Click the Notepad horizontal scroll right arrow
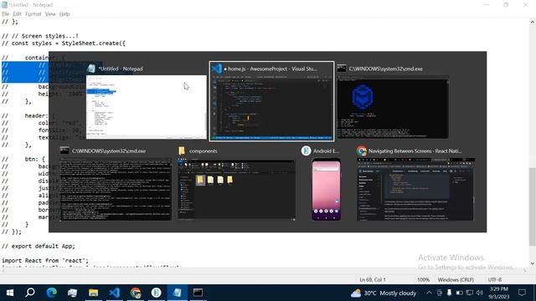 525,271
